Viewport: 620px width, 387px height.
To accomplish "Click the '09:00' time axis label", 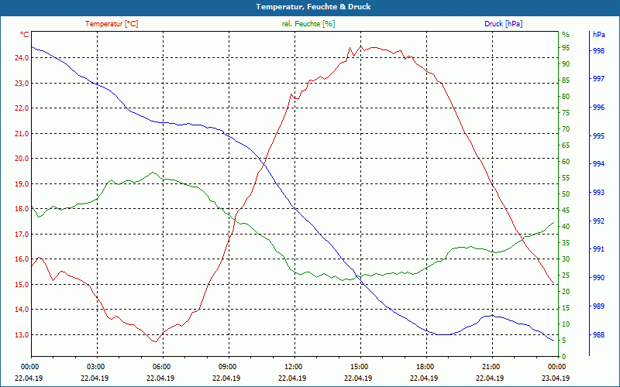I will [227, 367].
